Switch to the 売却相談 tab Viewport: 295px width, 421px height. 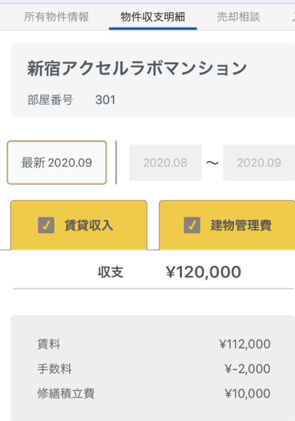click(238, 17)
